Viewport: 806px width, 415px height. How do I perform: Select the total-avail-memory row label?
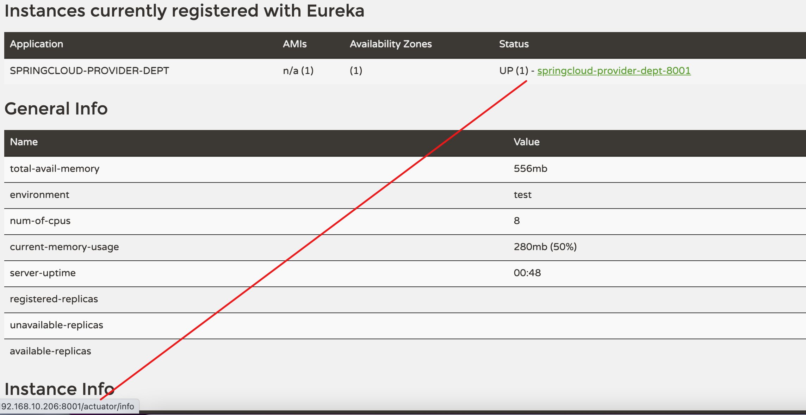pos(55,169)
